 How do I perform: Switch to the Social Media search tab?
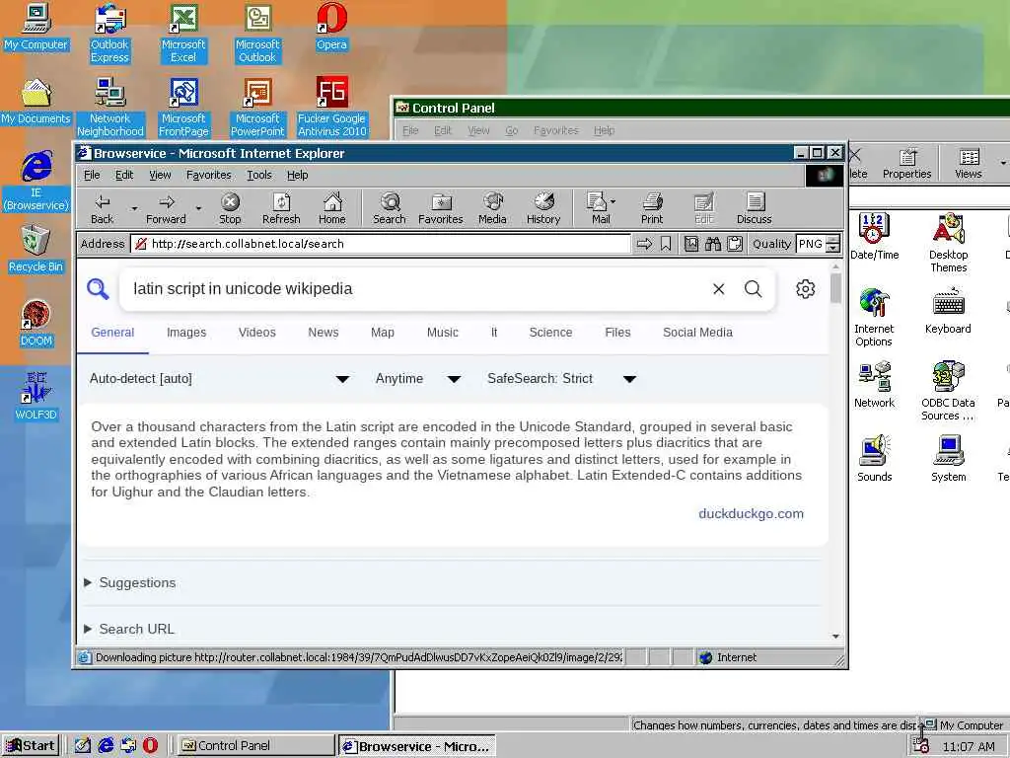(697, 333)
